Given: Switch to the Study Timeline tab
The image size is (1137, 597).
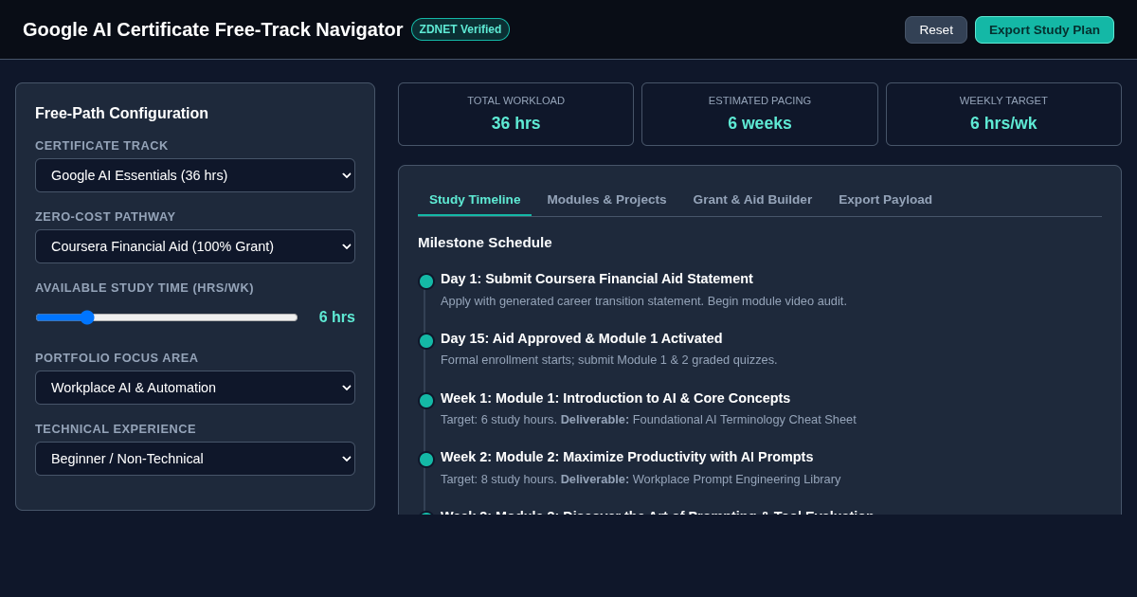Looking at the screenshot, I should [475, 199].
